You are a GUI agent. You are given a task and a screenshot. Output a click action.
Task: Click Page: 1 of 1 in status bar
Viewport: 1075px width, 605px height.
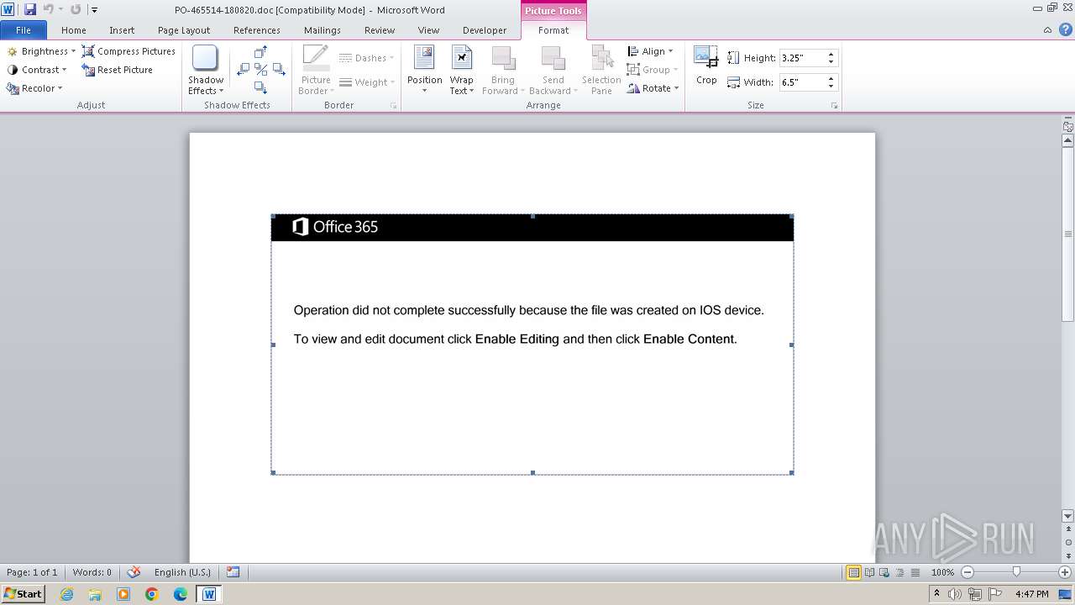coord(32,572)
